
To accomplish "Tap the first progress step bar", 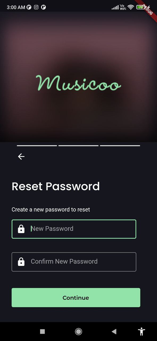I will pyautogui.click(x=37, y=146).
